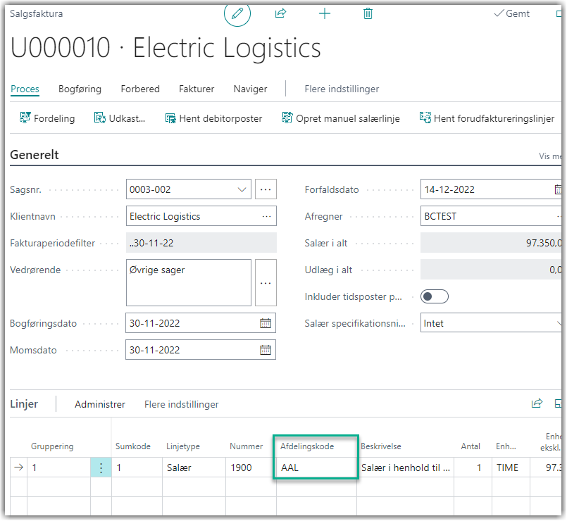This screenshot has height=521, width=567.
Task: Click the Udlæg i alt value
Action: [491, 270]
